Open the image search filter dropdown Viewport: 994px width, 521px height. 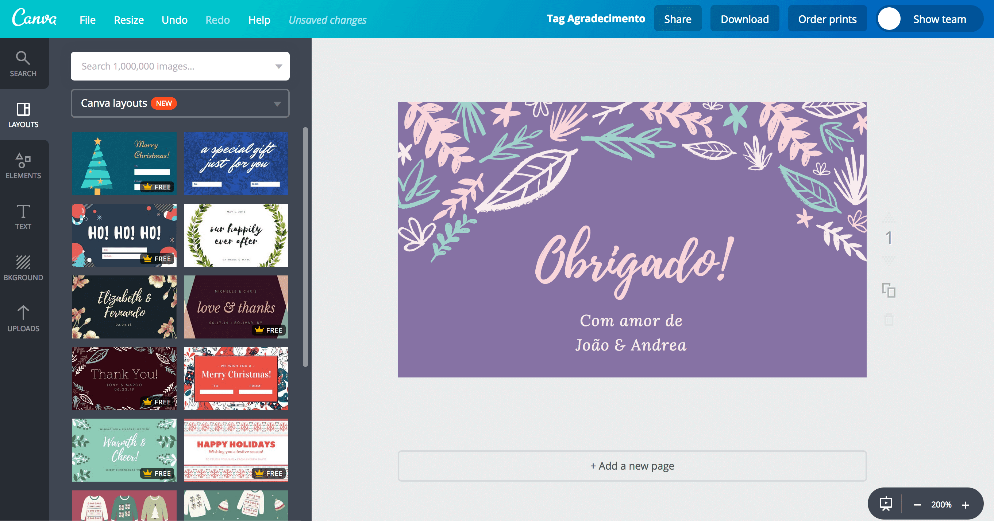(x=278, y=66)
